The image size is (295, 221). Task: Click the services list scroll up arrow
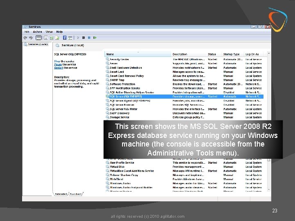pos(269,54)
